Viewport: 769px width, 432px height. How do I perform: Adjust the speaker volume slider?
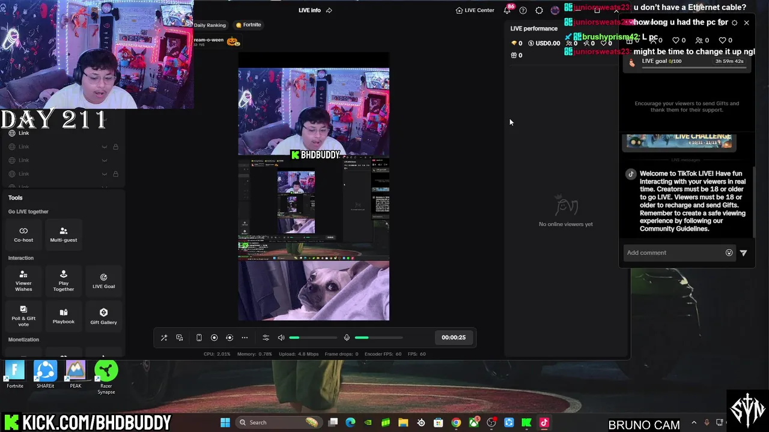[313, 338]
